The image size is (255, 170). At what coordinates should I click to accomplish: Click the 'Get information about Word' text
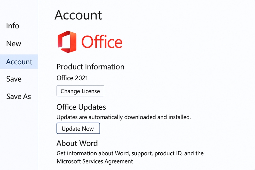pos(93,154)
